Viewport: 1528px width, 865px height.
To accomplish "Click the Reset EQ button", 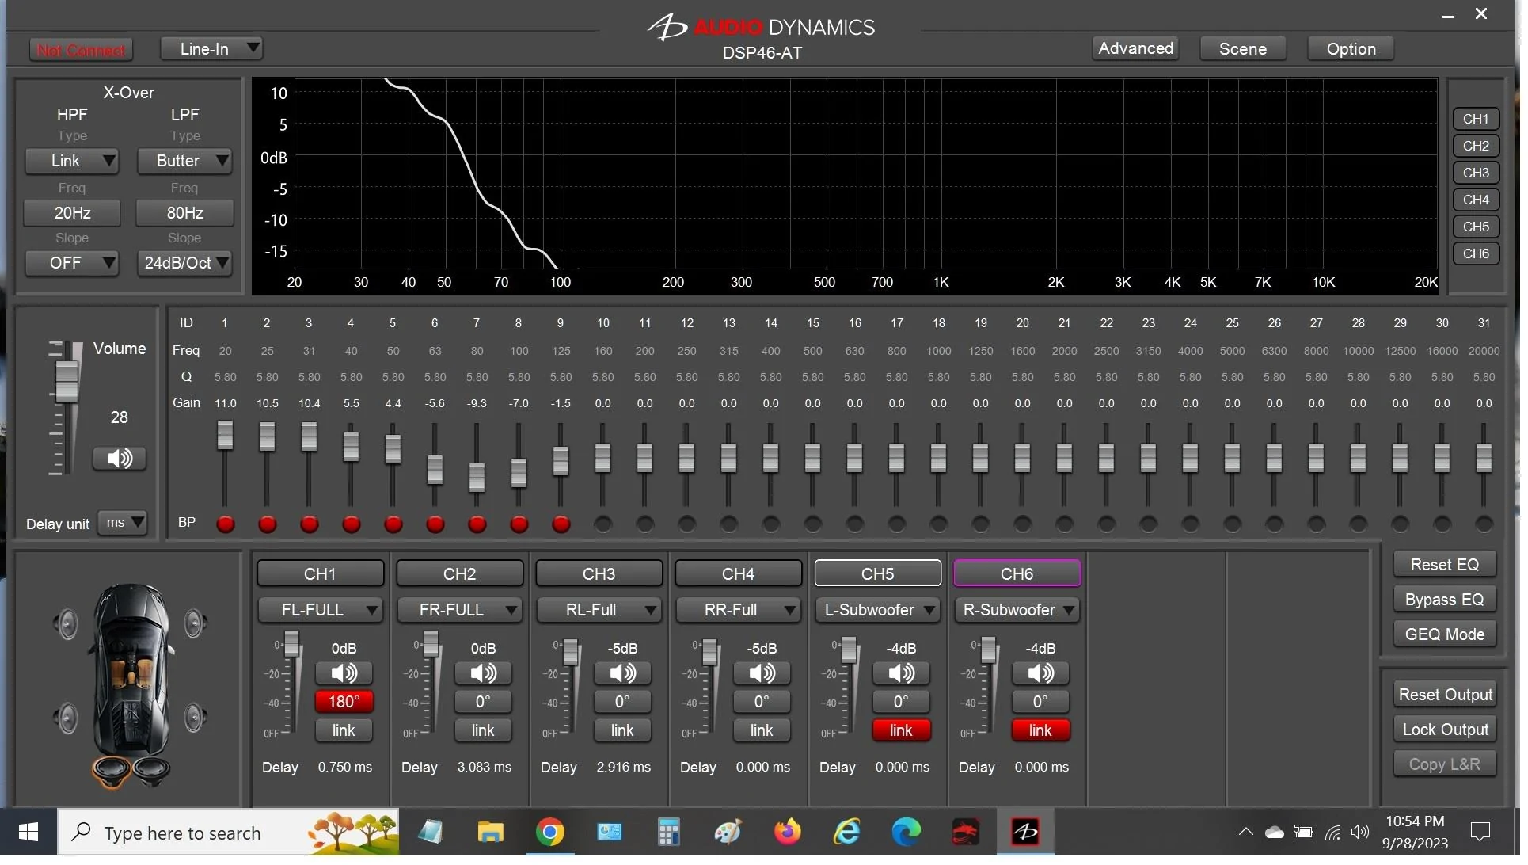I will coord(1446,566).
